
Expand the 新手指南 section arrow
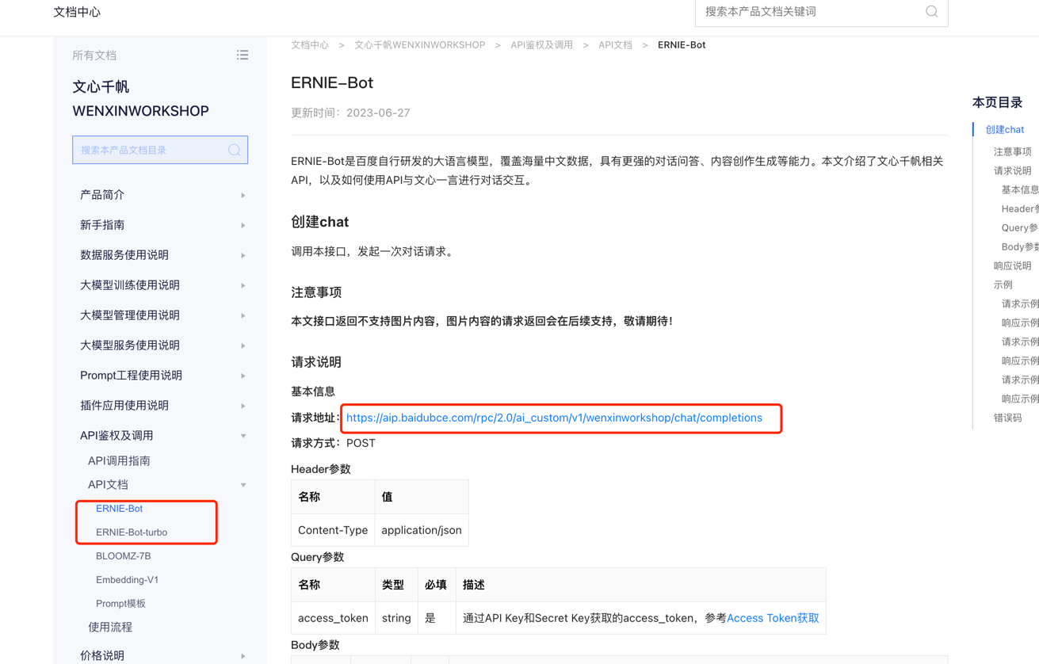click(243, 225)
